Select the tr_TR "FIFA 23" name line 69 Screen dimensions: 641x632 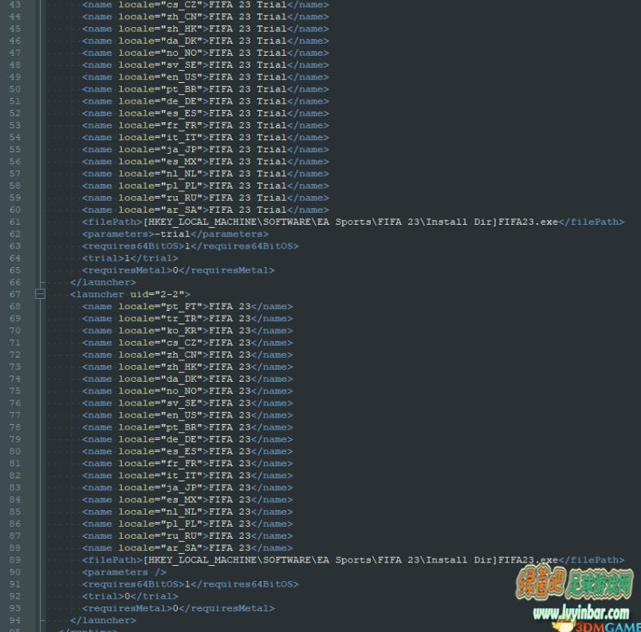187,319
